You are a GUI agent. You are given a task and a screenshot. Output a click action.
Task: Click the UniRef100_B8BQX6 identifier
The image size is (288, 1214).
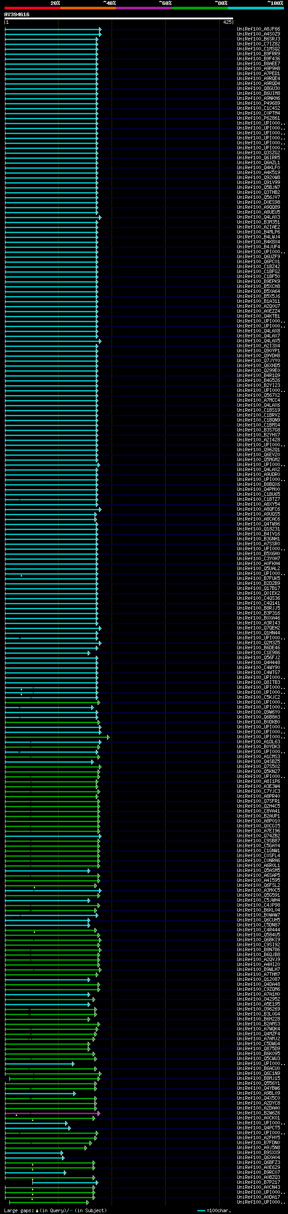pyautogui.click(x=258, y=485)
